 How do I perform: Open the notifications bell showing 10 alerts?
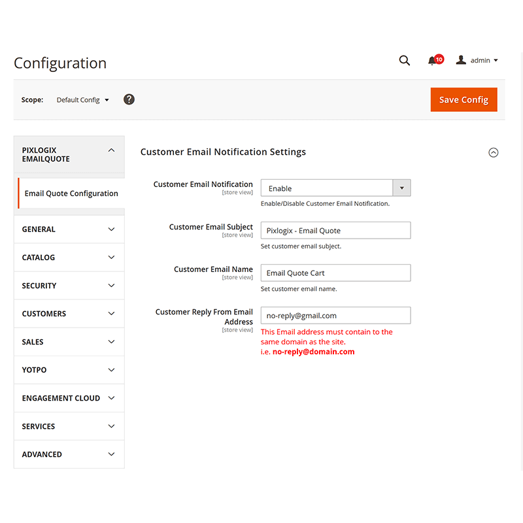[x=433, y=60]
